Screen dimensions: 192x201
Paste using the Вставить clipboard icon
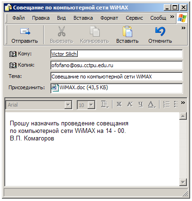pyautogui.click(x=127, y=31)
